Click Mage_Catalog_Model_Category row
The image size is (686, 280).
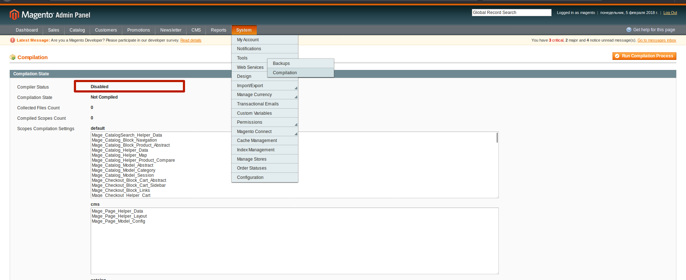click(124, 170)
